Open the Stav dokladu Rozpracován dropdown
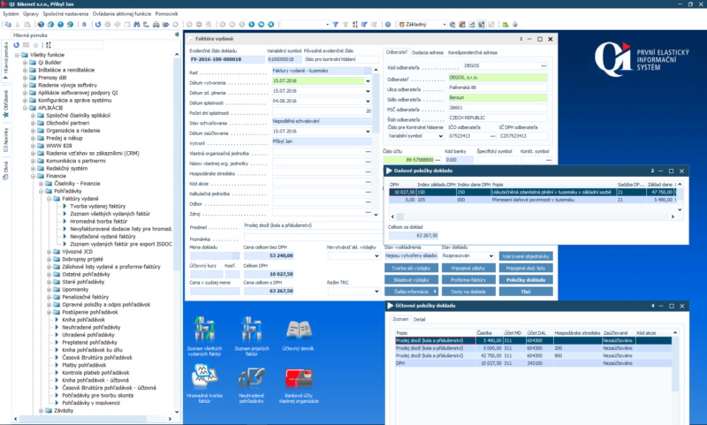707x425 pixels. (x=491, y=256)
